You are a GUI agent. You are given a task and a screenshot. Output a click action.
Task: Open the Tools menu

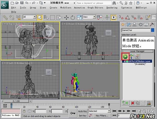[x=23, y=7]
